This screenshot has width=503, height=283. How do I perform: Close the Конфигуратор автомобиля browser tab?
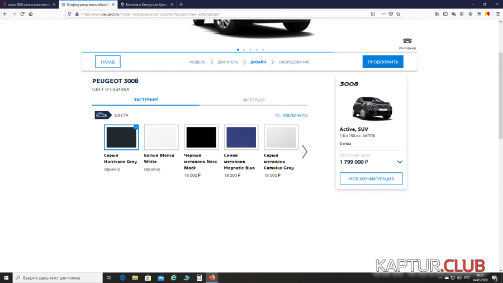click(113, 4)
